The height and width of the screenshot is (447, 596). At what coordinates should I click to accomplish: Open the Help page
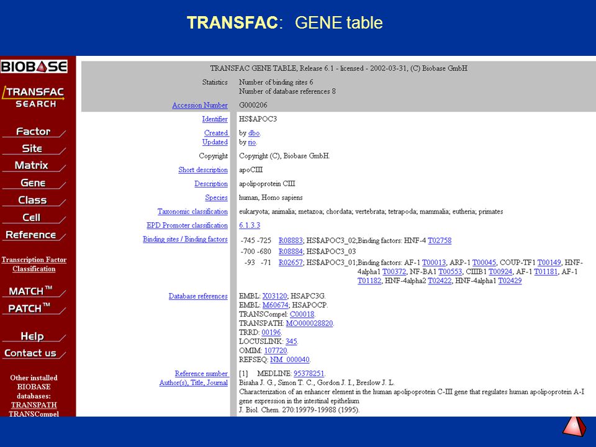pyautogui.click(x=34, y=336)
